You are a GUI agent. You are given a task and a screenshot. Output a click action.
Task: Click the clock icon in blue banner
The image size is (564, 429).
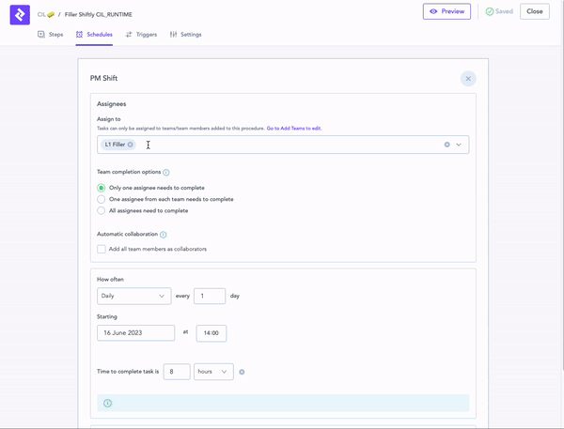[x=107, y=403]
